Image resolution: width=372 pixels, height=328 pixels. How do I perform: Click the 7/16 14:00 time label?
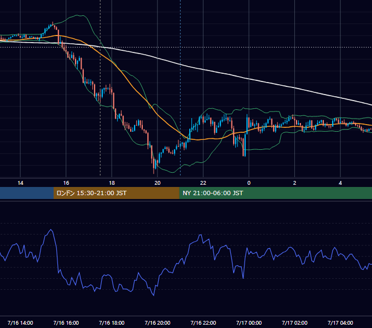click(x=20, y=323)
